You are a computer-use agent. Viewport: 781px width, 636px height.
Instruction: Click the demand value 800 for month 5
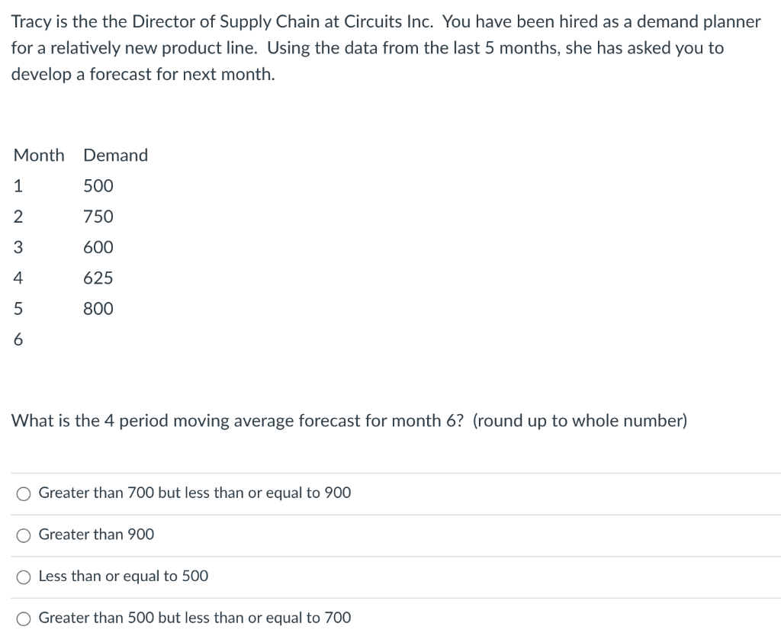point(98,308)
